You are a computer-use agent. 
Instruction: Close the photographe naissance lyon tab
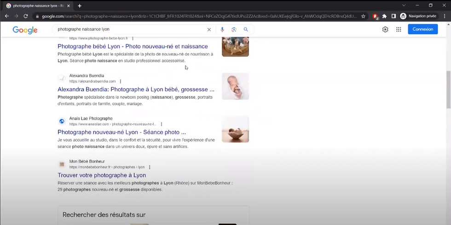coord(69,5)
